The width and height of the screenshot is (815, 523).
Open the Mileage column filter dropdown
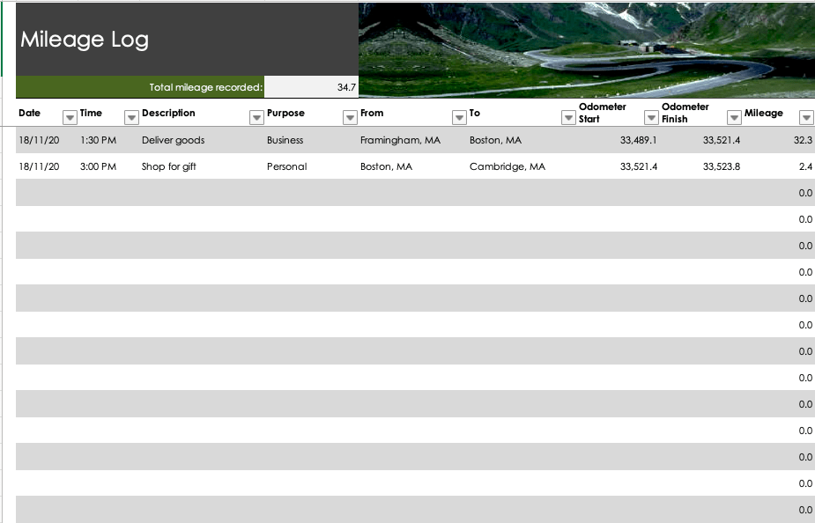tap(806, 118)
